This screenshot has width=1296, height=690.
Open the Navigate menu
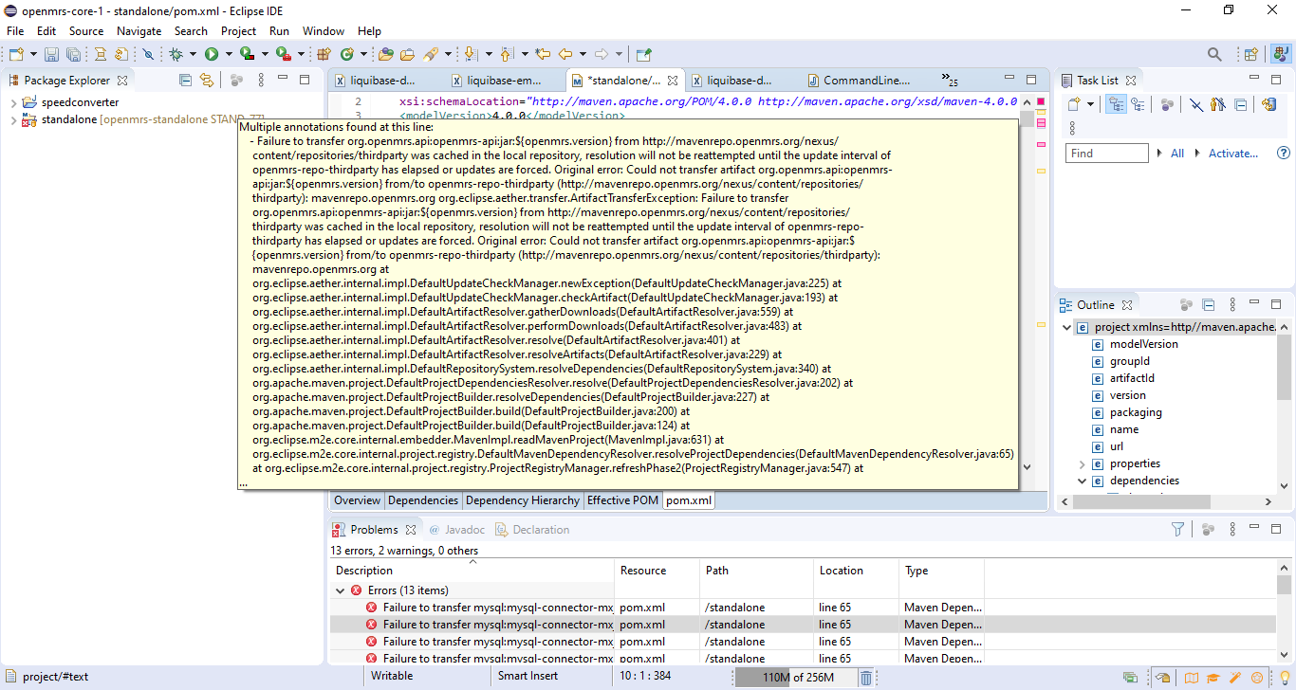(139, 31)
